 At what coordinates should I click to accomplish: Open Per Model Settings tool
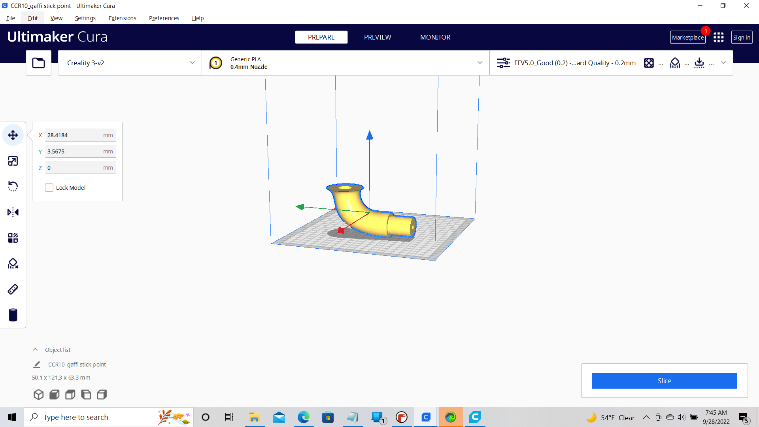coord(13,238)
